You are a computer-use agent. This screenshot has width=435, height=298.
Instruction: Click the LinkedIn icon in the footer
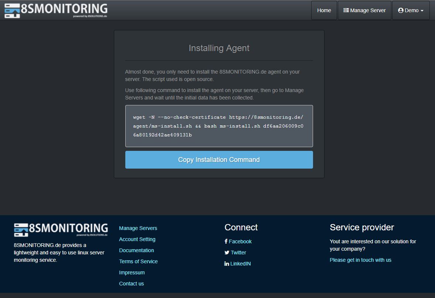tap(227, 264)
